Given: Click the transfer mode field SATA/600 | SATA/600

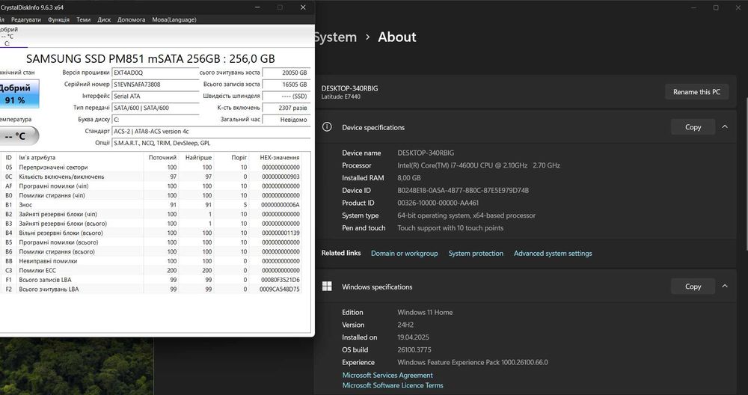Looking at the screenshot, I should pos(156,108).
